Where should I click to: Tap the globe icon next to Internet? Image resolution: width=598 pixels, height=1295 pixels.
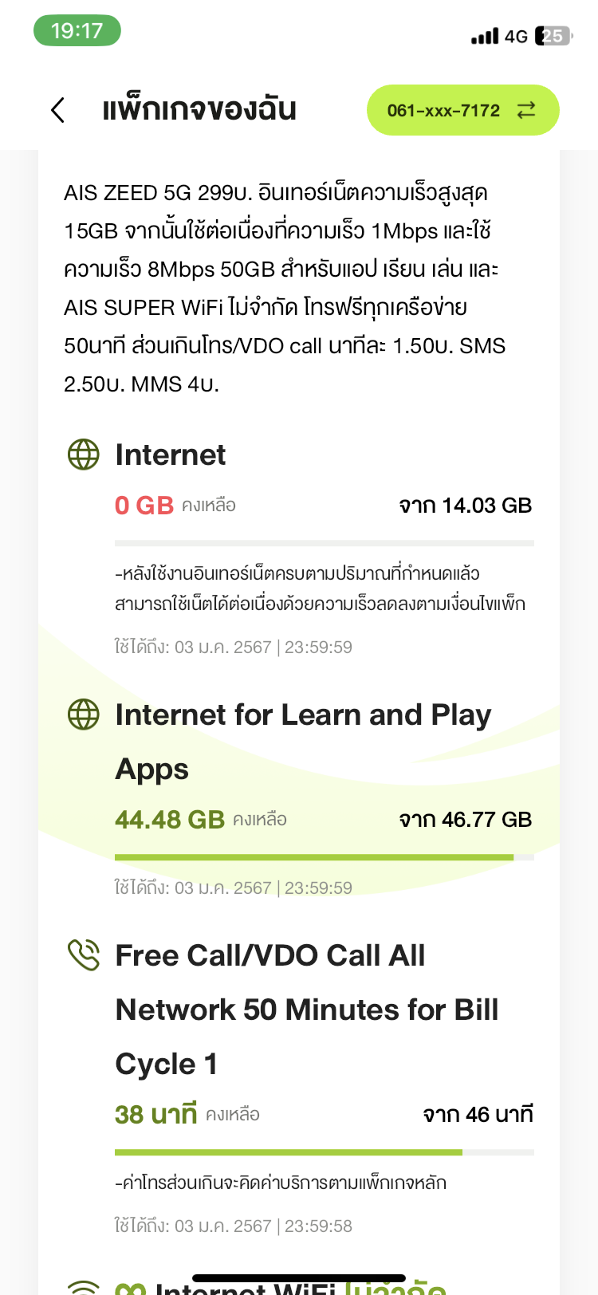(x=84, y=455)
